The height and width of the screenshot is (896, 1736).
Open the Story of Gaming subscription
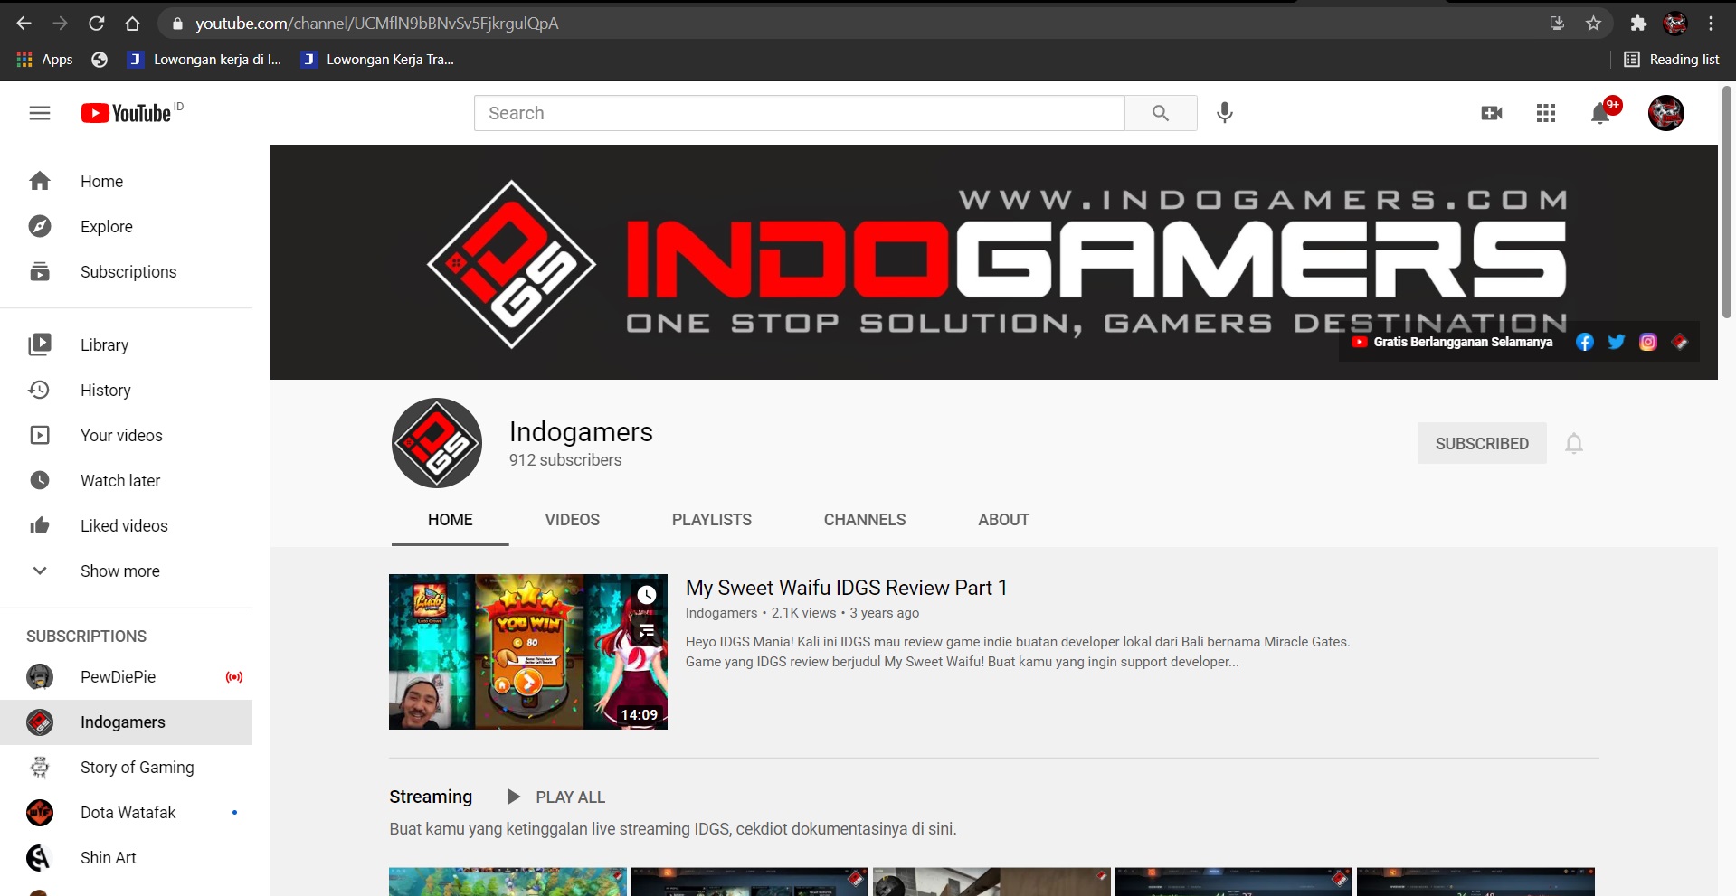coord(126,767)
